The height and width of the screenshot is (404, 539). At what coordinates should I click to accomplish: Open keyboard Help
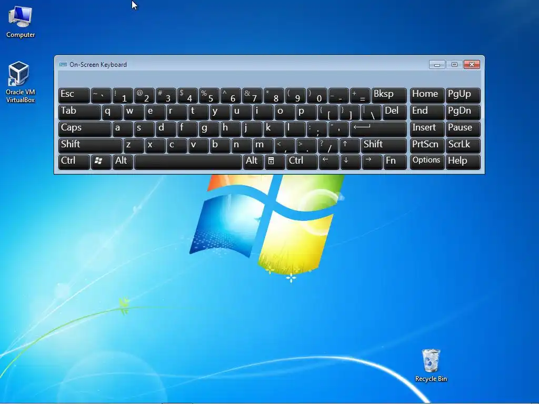tap(463, 162)
